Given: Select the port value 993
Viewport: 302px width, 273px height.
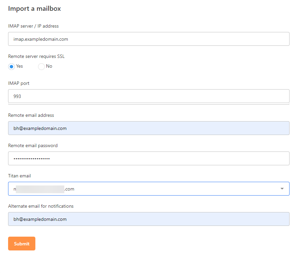Looking at the screenshot, I should point(16,96).
